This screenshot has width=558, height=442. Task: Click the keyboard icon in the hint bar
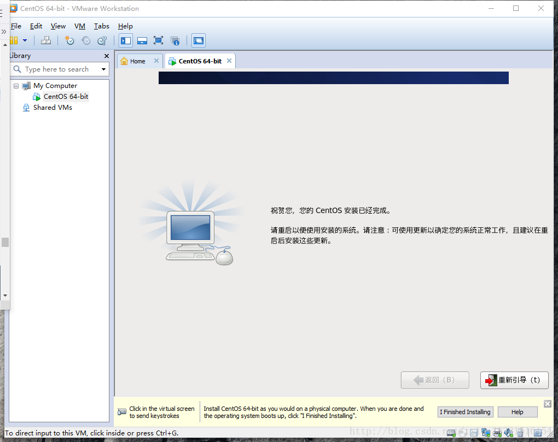tap(121, 412)
